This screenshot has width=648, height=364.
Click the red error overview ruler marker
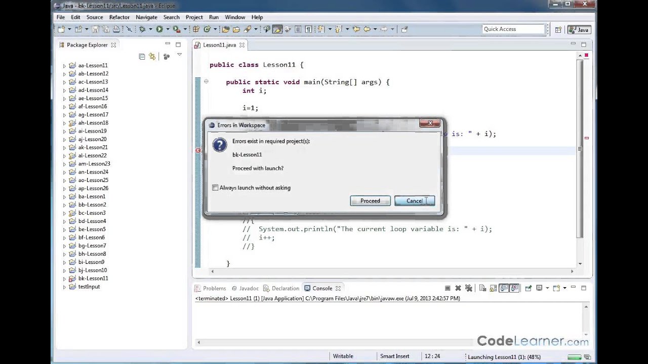(587, 138)
